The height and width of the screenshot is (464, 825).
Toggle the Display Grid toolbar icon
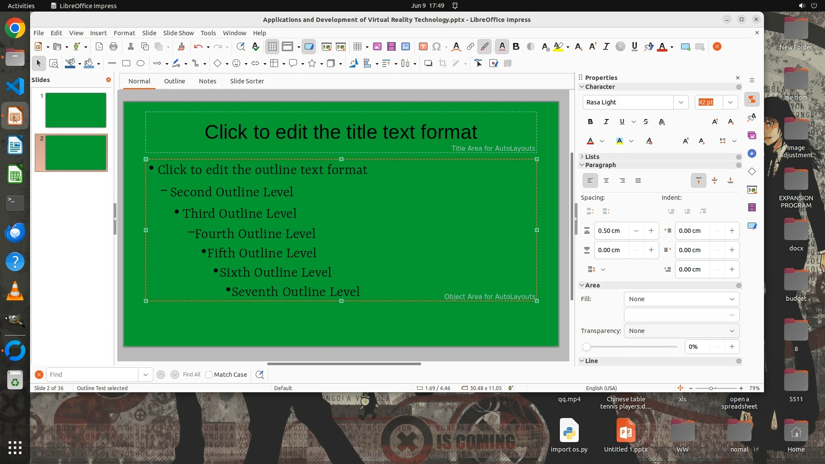pos(272,47)
